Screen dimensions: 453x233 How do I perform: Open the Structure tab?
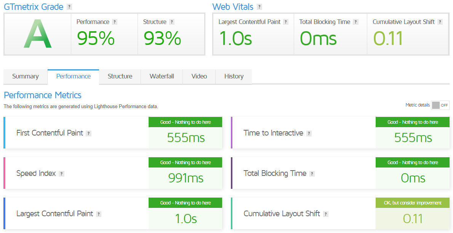[120, 77]
